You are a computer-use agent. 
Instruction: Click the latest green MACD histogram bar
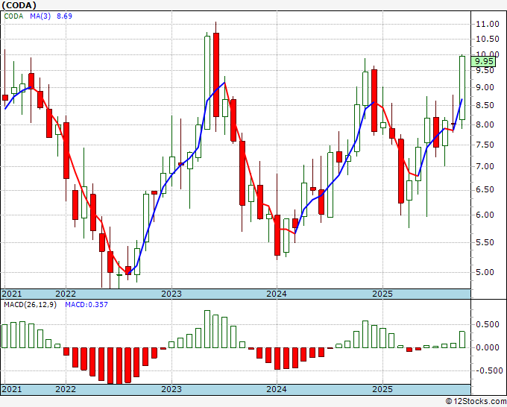462,339
